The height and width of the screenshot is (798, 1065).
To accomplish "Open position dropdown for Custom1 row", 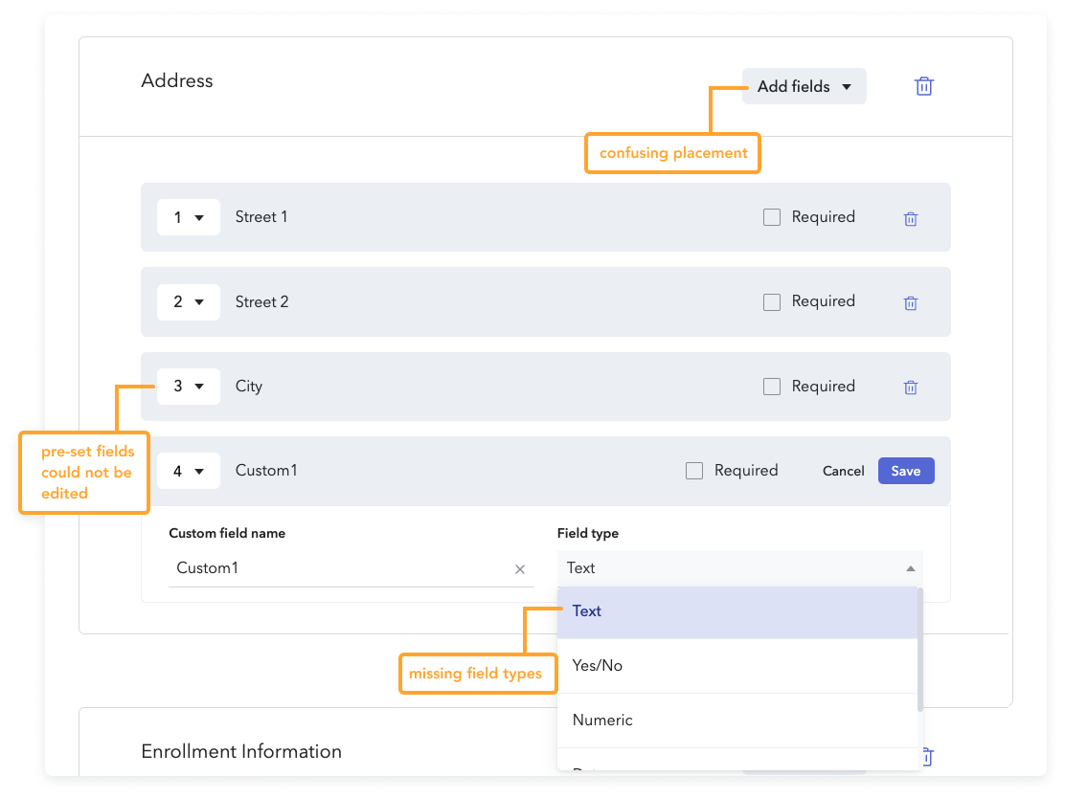I will pos(188,470).
